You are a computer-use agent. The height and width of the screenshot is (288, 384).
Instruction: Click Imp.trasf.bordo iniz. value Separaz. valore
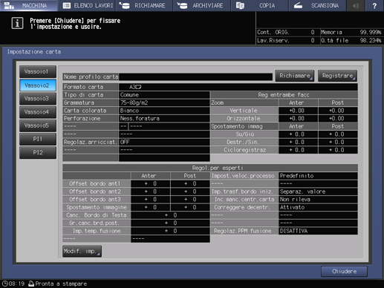(318, 192)
